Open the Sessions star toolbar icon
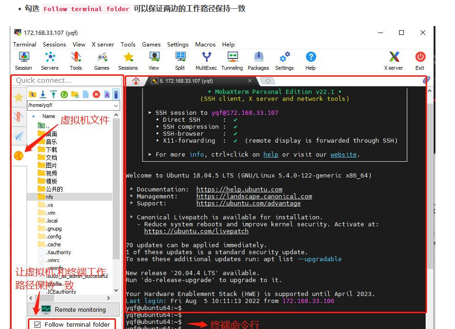This screenshot has height=329, width=455. click(x=128, y=60)
